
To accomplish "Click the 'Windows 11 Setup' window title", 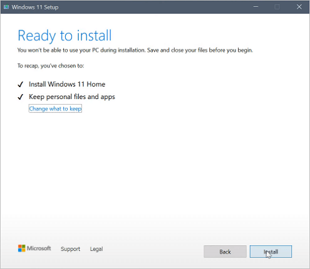I will coord(35,7).
